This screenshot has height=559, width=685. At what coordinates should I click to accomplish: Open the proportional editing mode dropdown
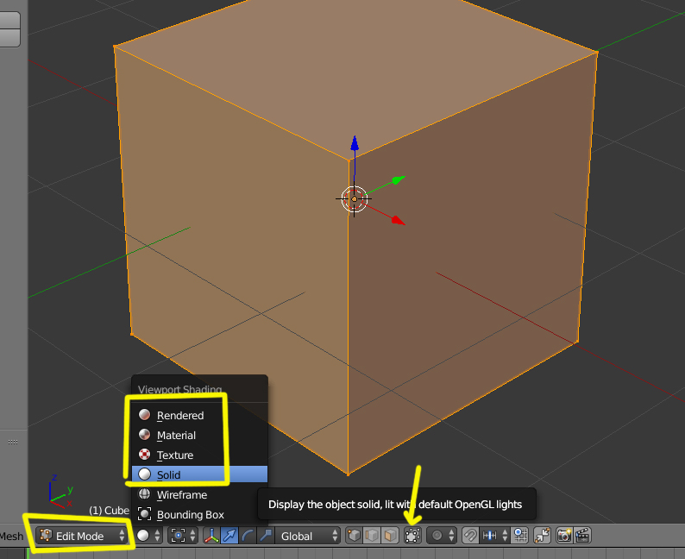[x=442, y=536]
